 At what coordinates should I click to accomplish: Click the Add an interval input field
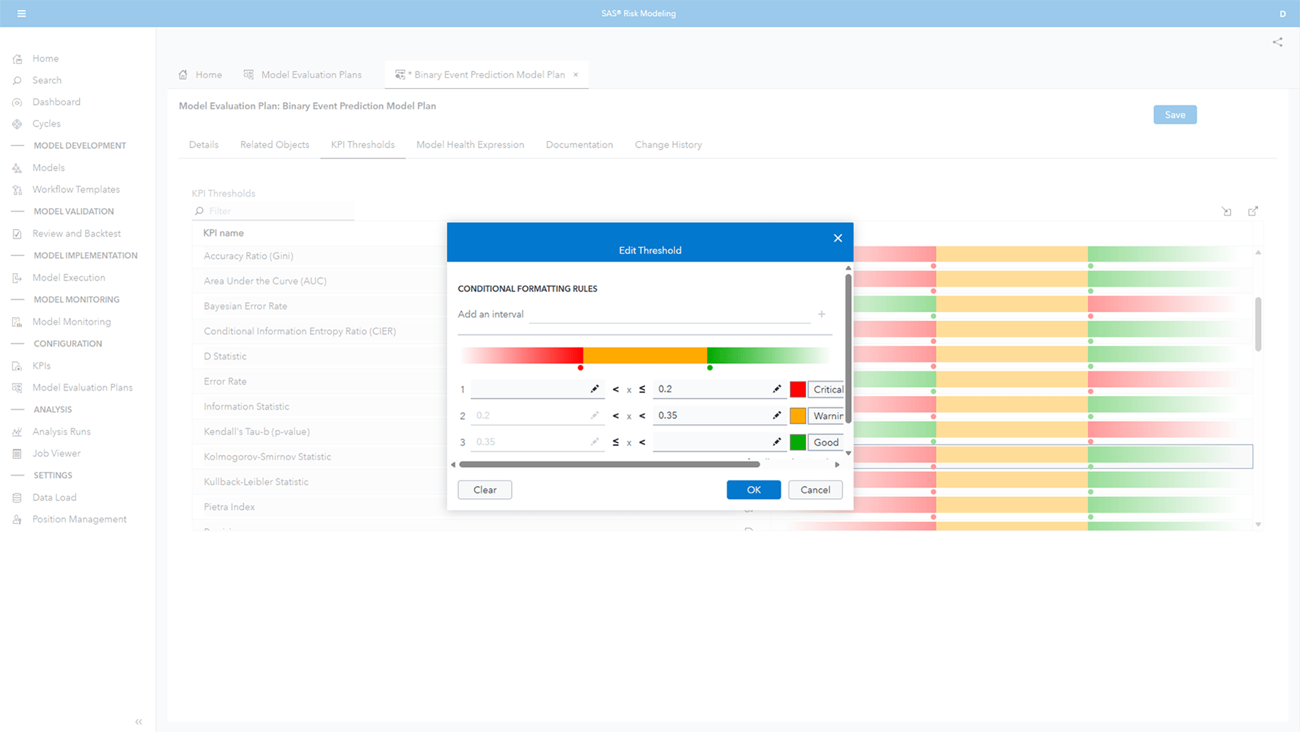click(669, 314)
